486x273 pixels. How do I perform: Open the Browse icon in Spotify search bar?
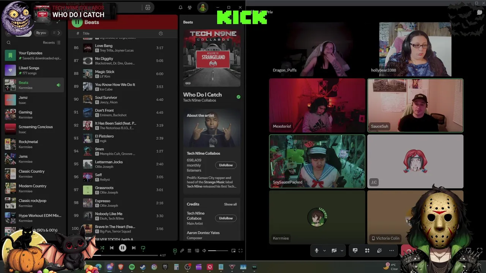(x=148, y=8)
